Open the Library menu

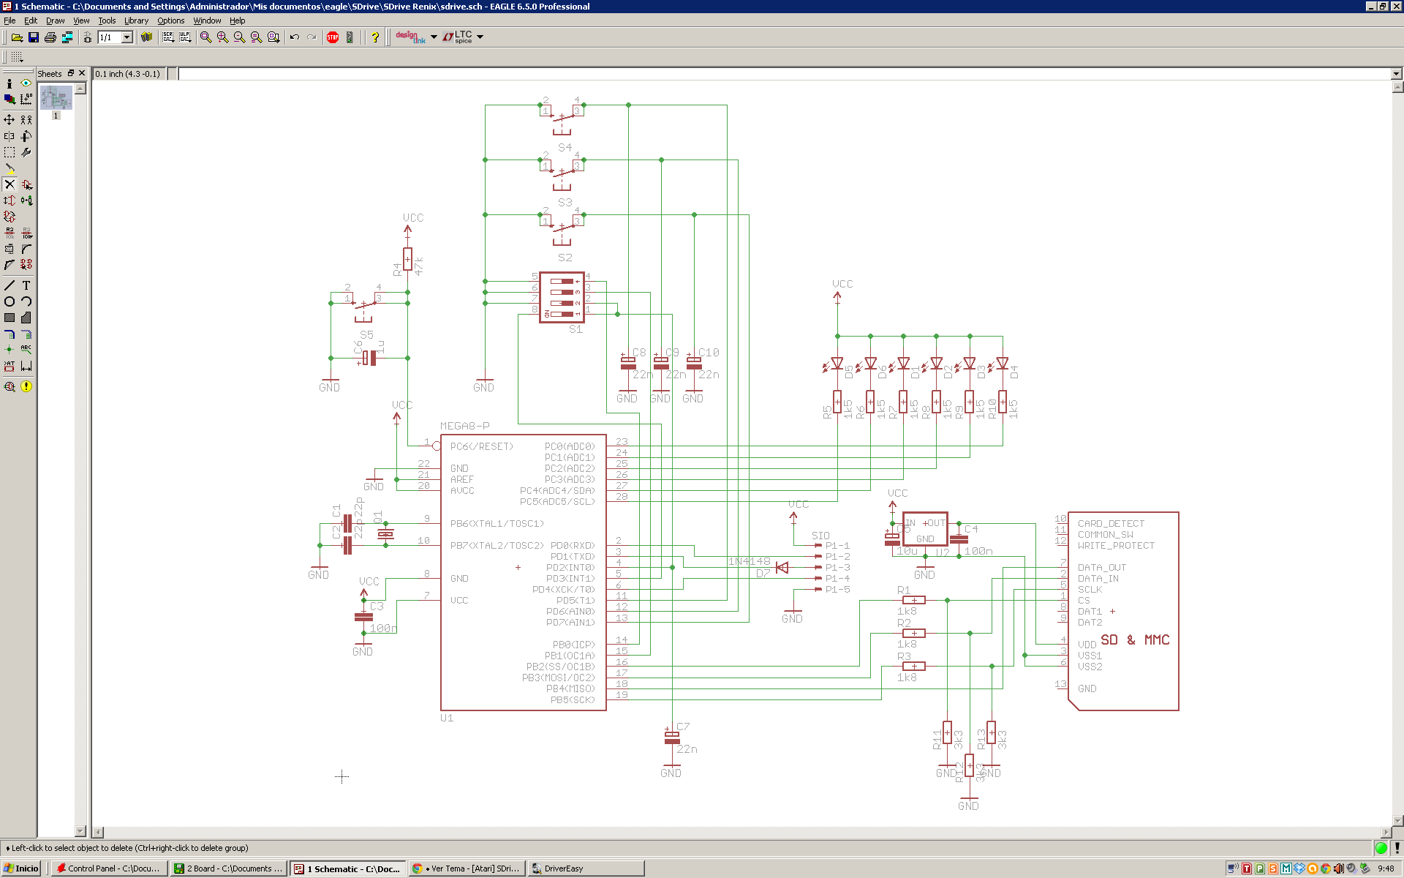tap(136, 20)
